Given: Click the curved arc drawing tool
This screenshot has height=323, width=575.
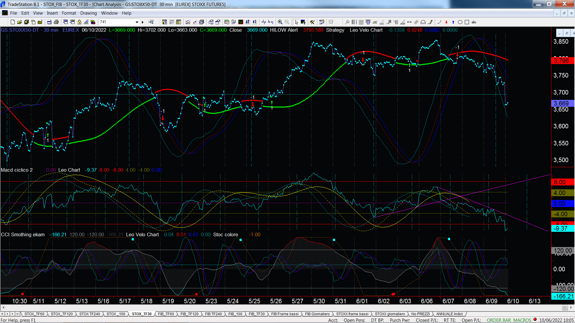Looking at the screenshot, I should pos(439,22).
